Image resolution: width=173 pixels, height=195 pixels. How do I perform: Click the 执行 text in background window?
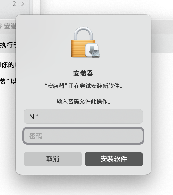click(x=6, y=45)
